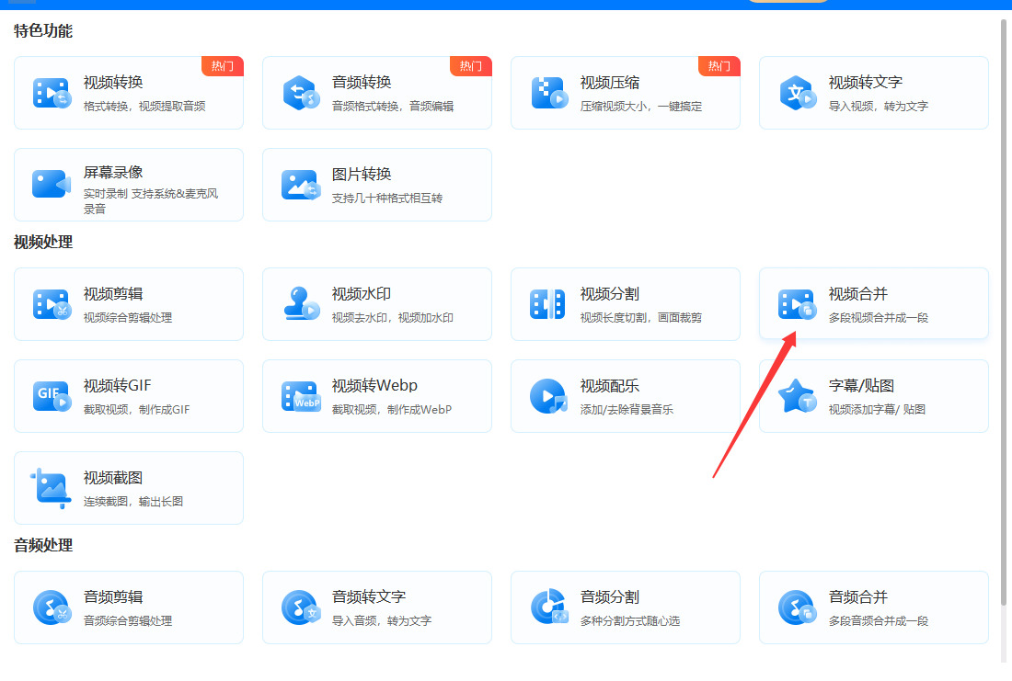The width and height of the screenshot is (1012, 681).
Task: Click the text 添加/去除背景音乐
Action: click(627, 410)
